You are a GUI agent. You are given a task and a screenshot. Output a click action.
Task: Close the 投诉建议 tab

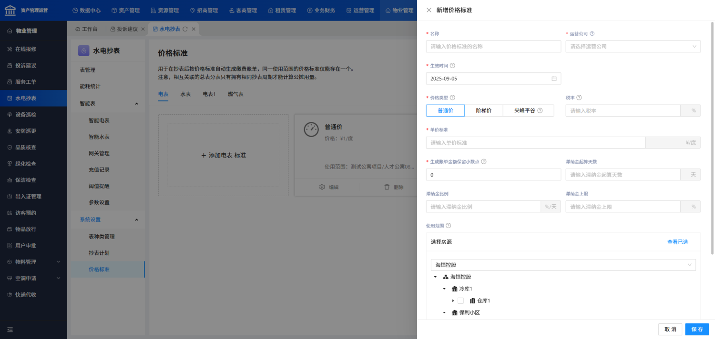[143, 29]
